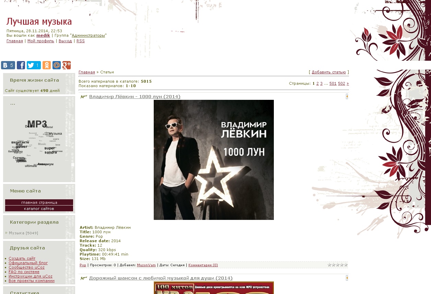This screenshot has height=294, width=431.
Task: Click Главная breadcrumb link
Action: click(87, 72)
